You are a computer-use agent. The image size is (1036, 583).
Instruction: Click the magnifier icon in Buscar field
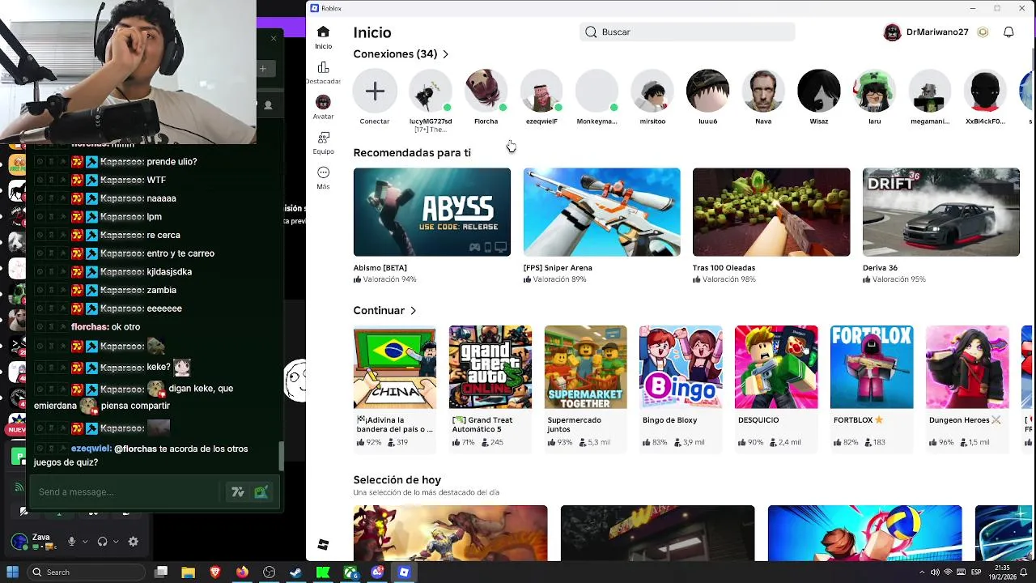pos(591,32)
